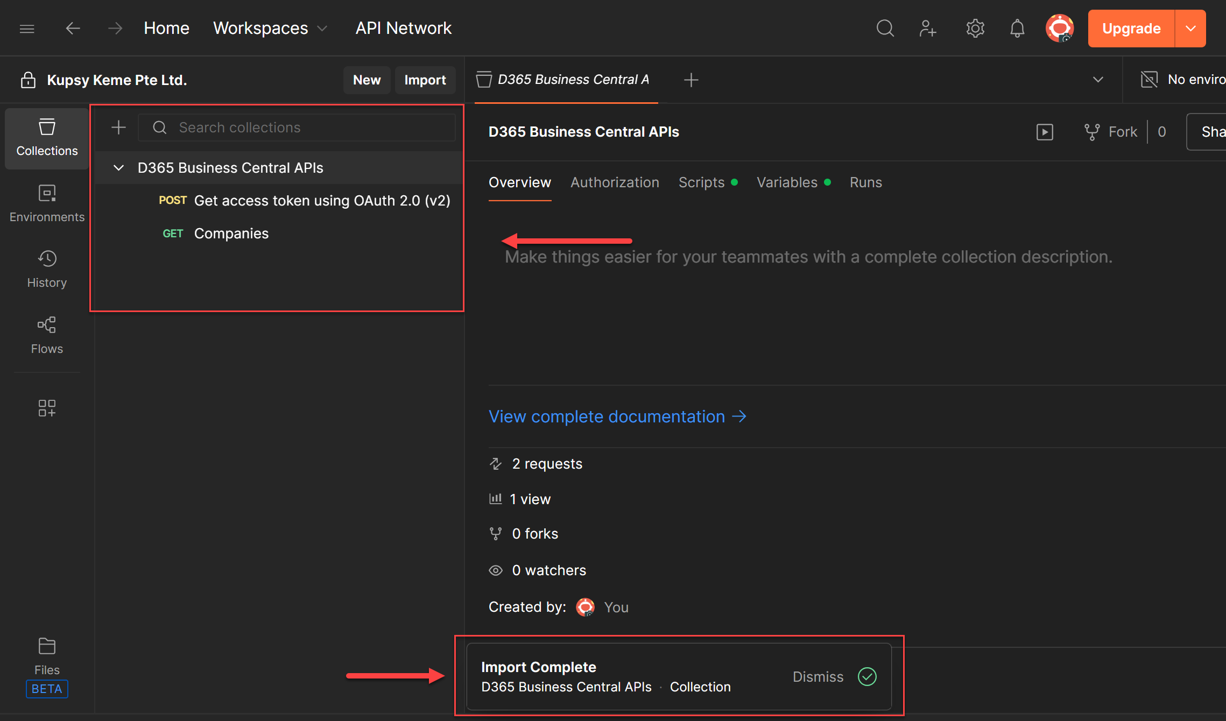Click the global search magnifier icon
1226x721 pixels.
885,28
